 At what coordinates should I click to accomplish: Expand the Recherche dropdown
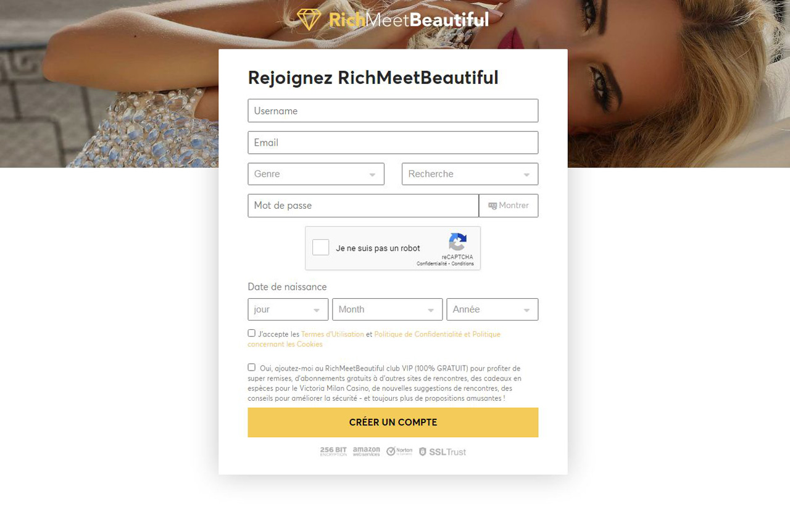(470, 174)
